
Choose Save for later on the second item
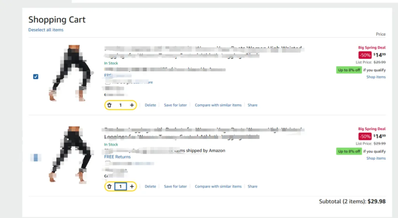(175, 186)
